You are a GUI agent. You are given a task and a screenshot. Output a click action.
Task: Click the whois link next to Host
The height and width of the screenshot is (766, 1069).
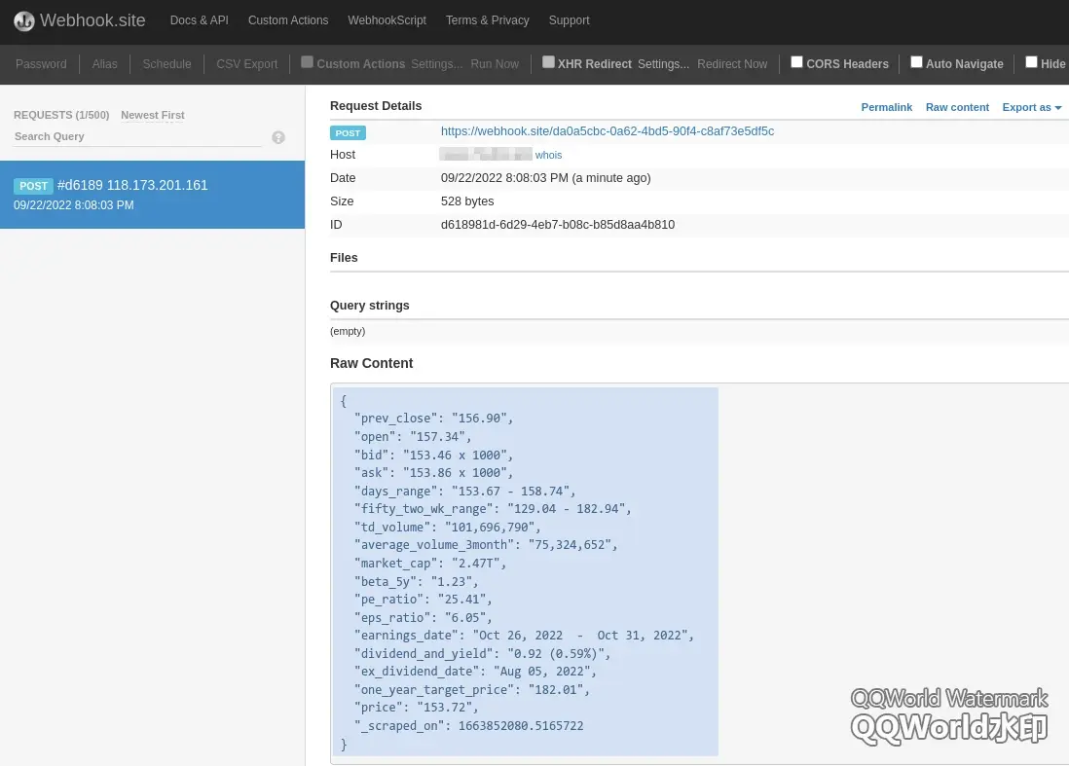pyautogui.click(x=548, y=156)
